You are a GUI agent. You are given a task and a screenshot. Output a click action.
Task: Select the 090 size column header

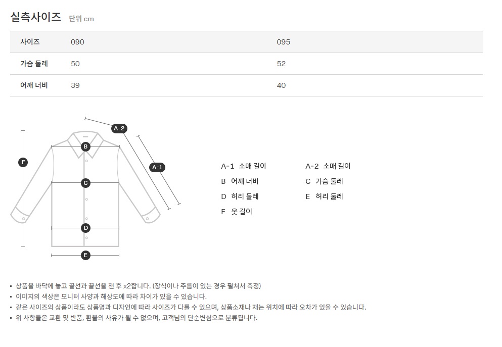(77, 42)
